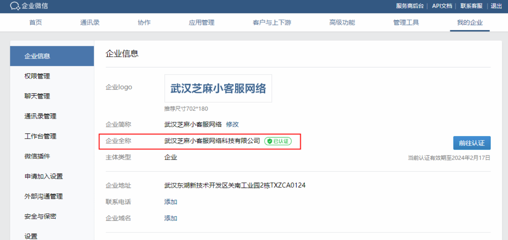Open the 管理工具 tab
Viewport: 508px width, 240px height.
(406, 23)
